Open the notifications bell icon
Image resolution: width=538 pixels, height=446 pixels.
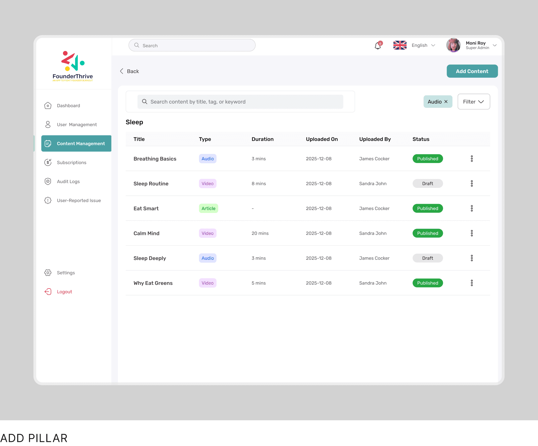[x=378, y=45]
